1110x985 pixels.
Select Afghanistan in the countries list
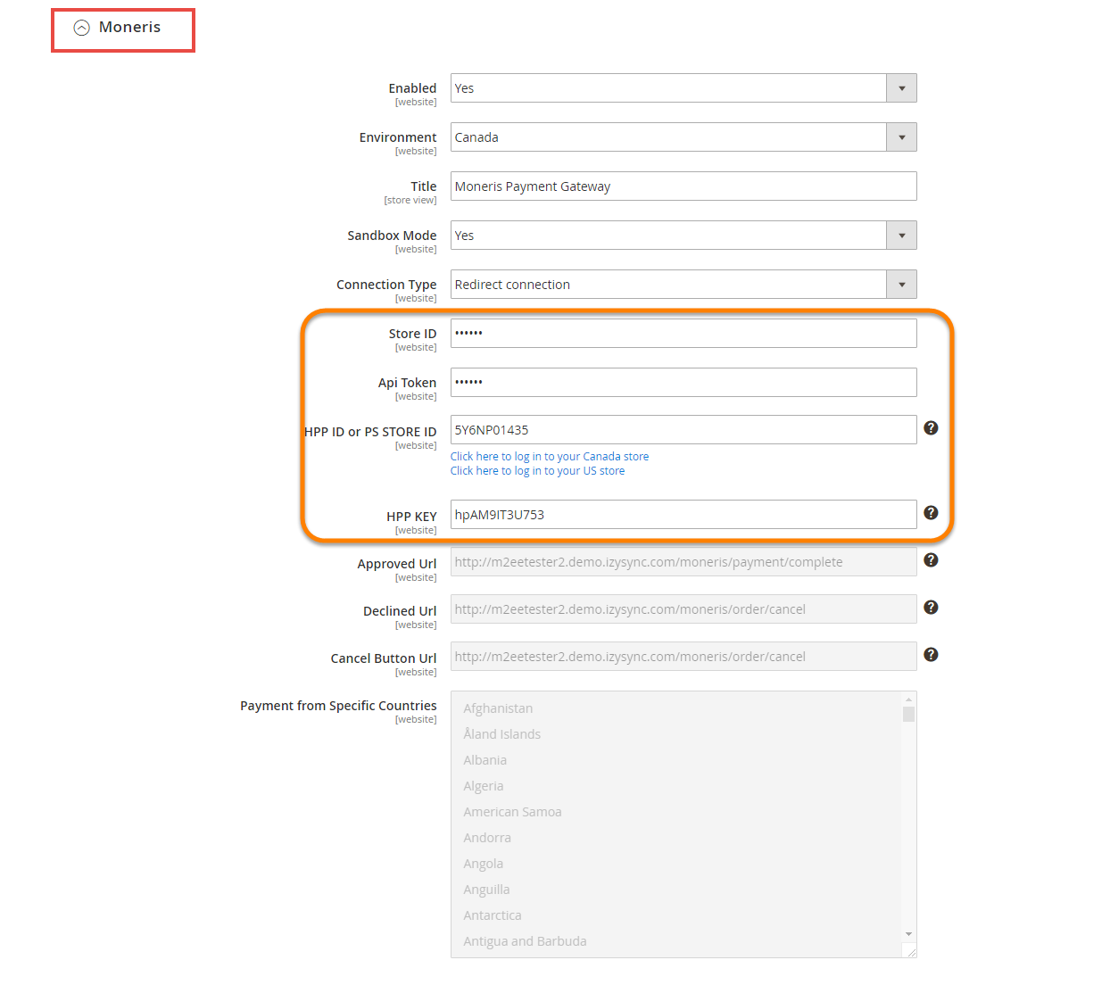[x=498, y=708]
